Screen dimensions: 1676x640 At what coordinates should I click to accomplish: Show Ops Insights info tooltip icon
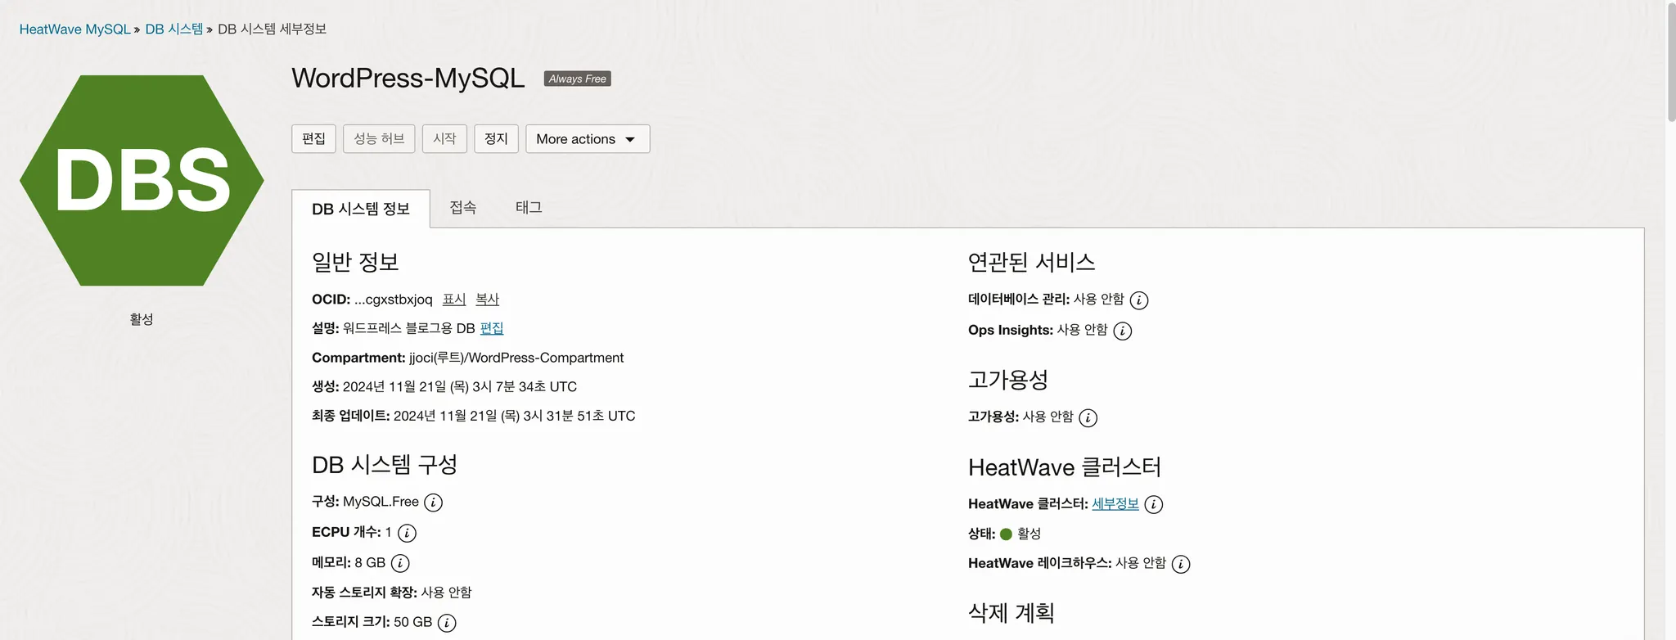pyautogui.click(x=1123, y=331)
